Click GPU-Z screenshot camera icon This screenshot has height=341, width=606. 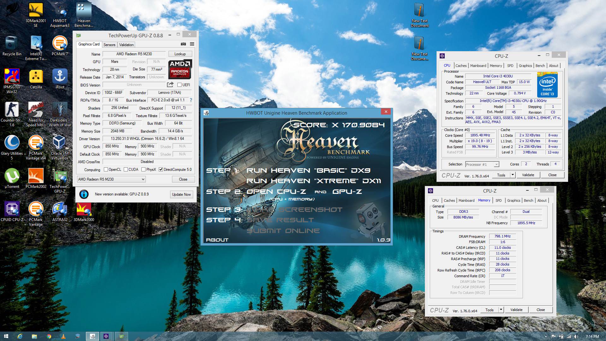pos(183,44)
